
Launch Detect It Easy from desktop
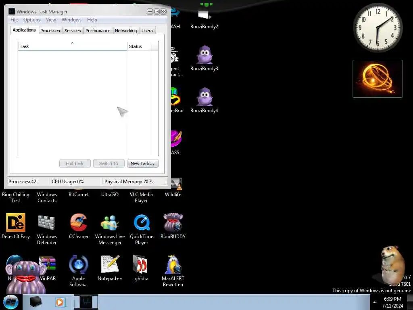pyautogui.click(x=16, y=226)
